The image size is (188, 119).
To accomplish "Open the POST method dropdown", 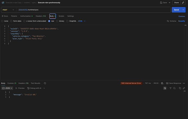I will pos(8,10).
